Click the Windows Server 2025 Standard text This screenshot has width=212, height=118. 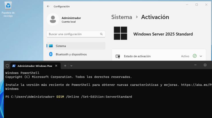(163, 34)
